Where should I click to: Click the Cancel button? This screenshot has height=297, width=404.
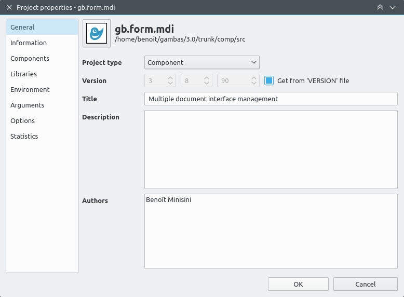coord(366,284)
